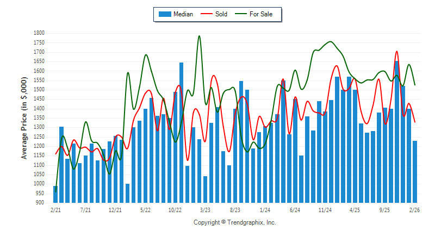
Task: Click the 1800 y-axis value label
Action: 38,34
